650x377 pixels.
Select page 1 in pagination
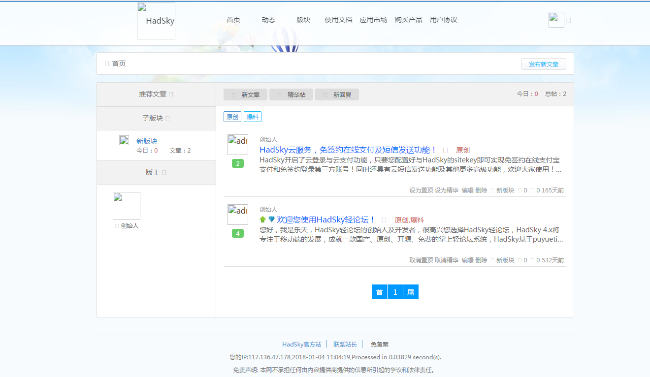click(395, 292)
